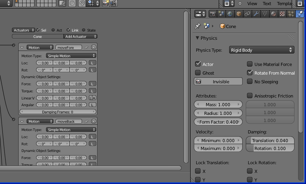306x184 pixels.
Task: Click the Form Factor 0.400 field
Action: point(218,122)
